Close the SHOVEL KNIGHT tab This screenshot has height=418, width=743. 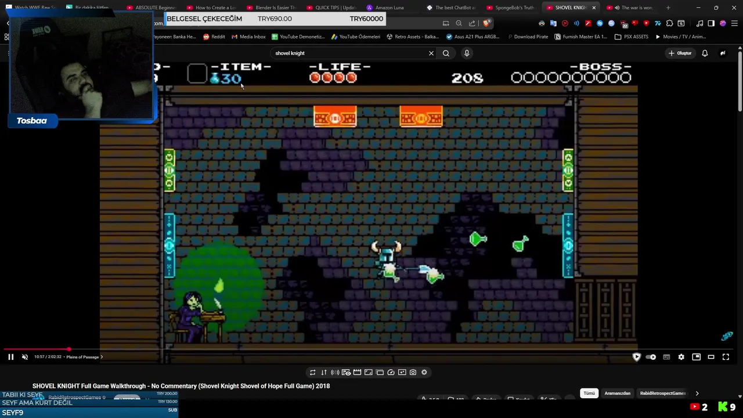pyautogui.click(x=594, y=8)
